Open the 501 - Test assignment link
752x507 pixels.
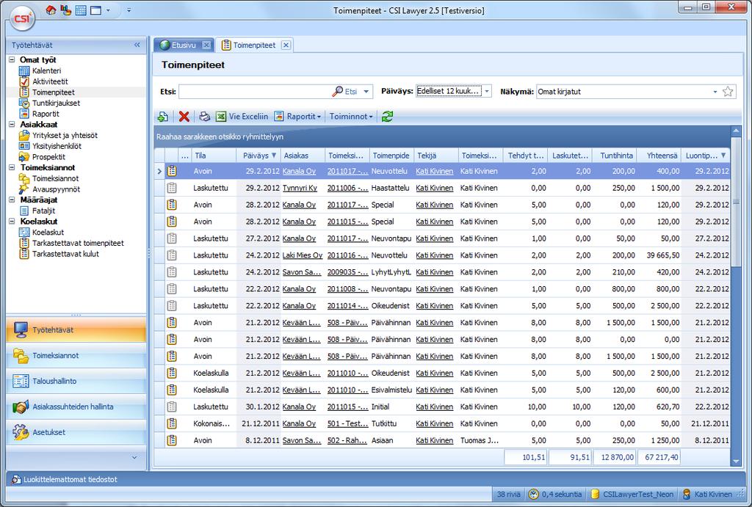tap(347, 423)
